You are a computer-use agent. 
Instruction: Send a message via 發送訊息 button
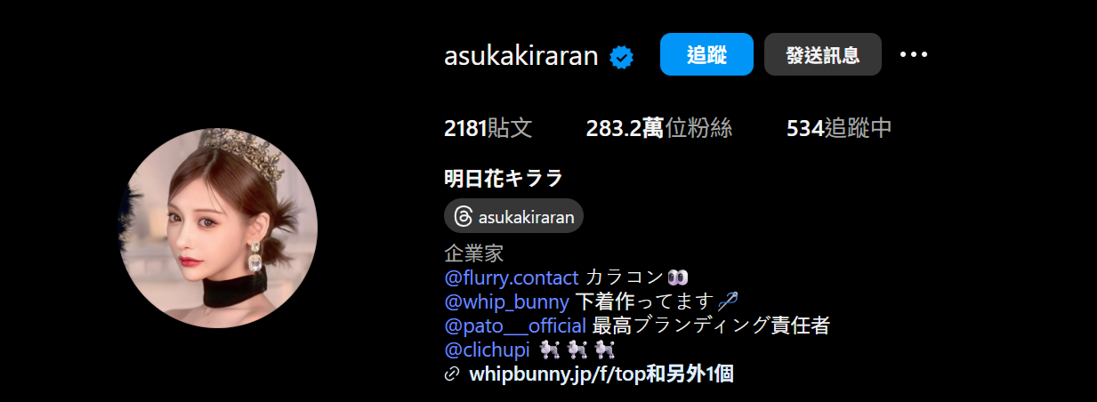(823, 54)
